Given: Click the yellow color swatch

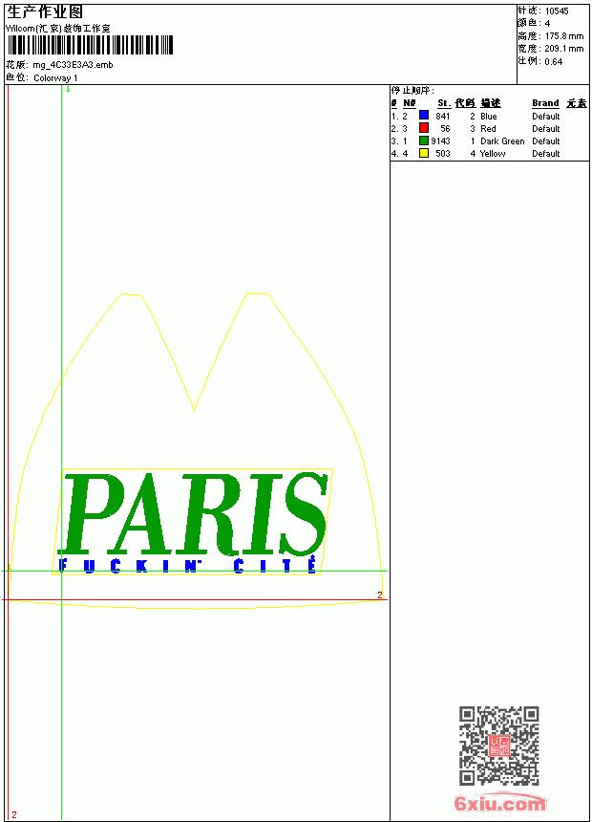Looking at the screenshot, I should coord(424,153).
